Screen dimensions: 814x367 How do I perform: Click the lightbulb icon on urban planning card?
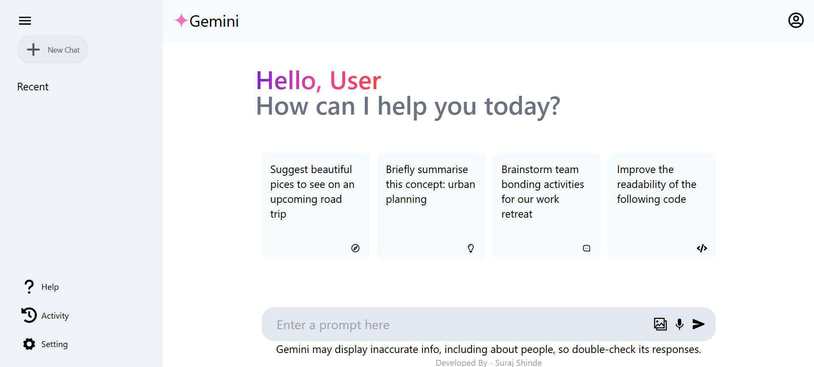coord(471,248)
